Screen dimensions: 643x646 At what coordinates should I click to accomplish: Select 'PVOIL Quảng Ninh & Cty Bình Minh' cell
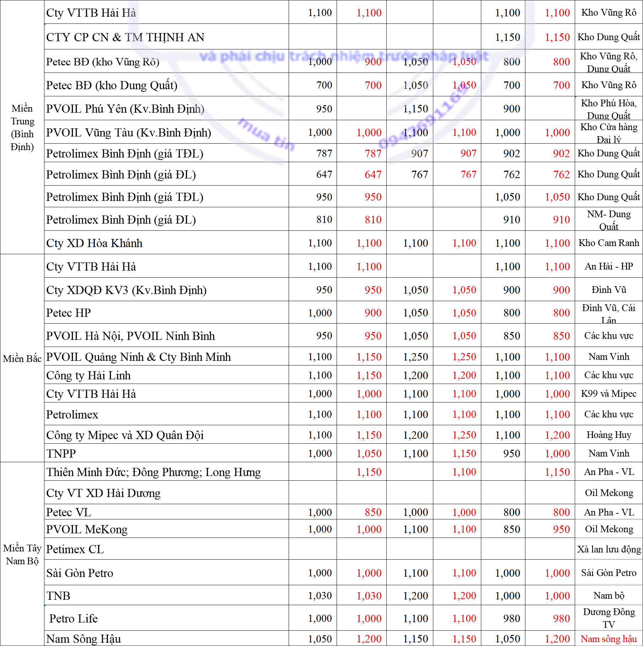click(166, 357)
